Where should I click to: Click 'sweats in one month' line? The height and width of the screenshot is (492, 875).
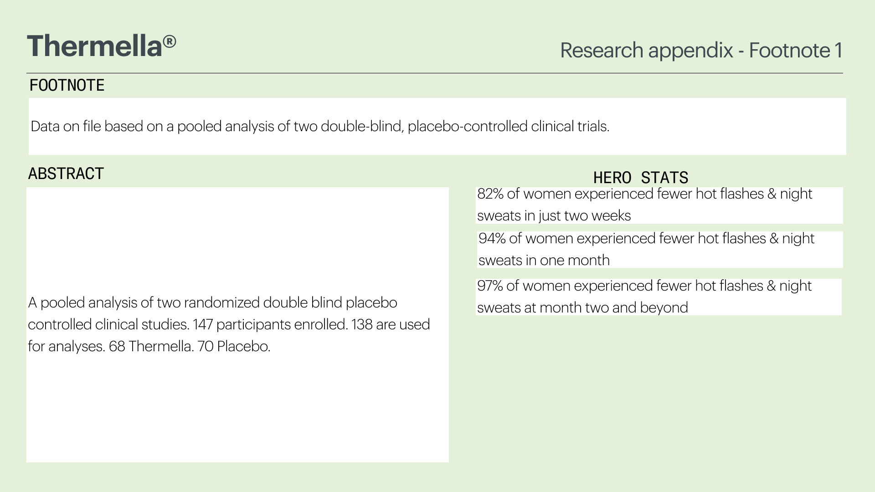click(x=544, y=260)
